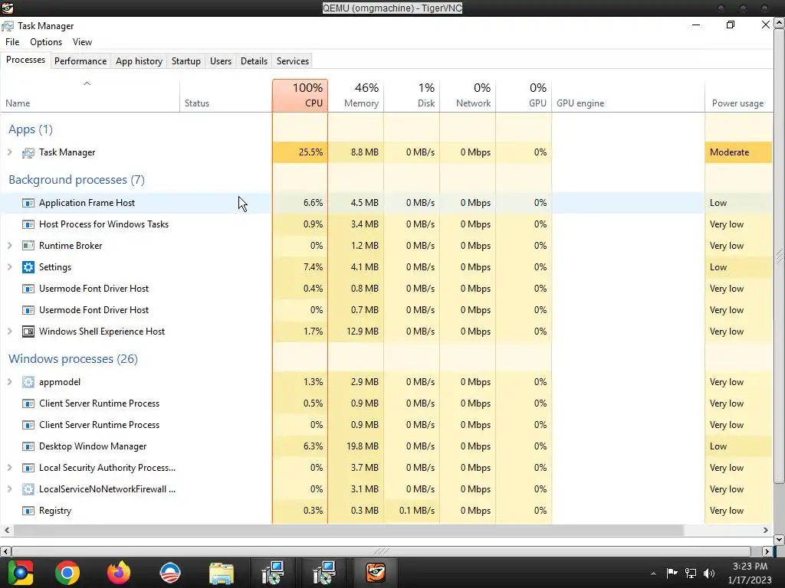Expand the LocalServiceNoNetworkFirewall row
Screen dimensions: 785x588
[9, 489]
